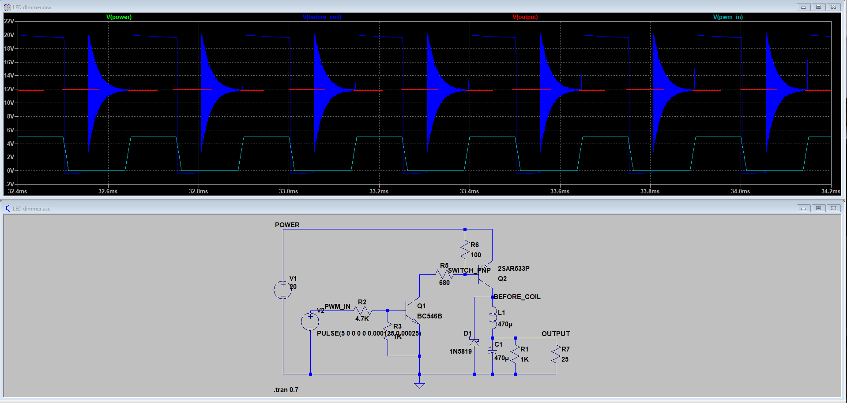This screenshot has width=847, height=403.
Task: Click the V(pwm_in) trace label
Action: 728,17
